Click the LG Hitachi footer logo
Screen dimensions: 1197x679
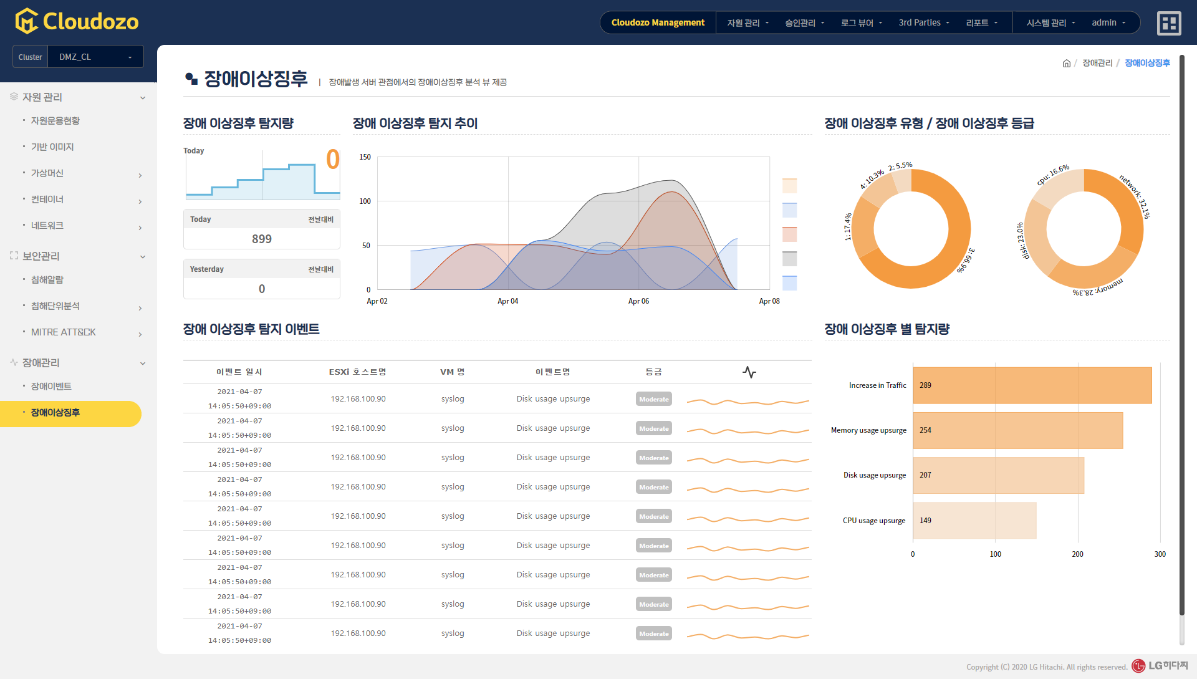1160,666
